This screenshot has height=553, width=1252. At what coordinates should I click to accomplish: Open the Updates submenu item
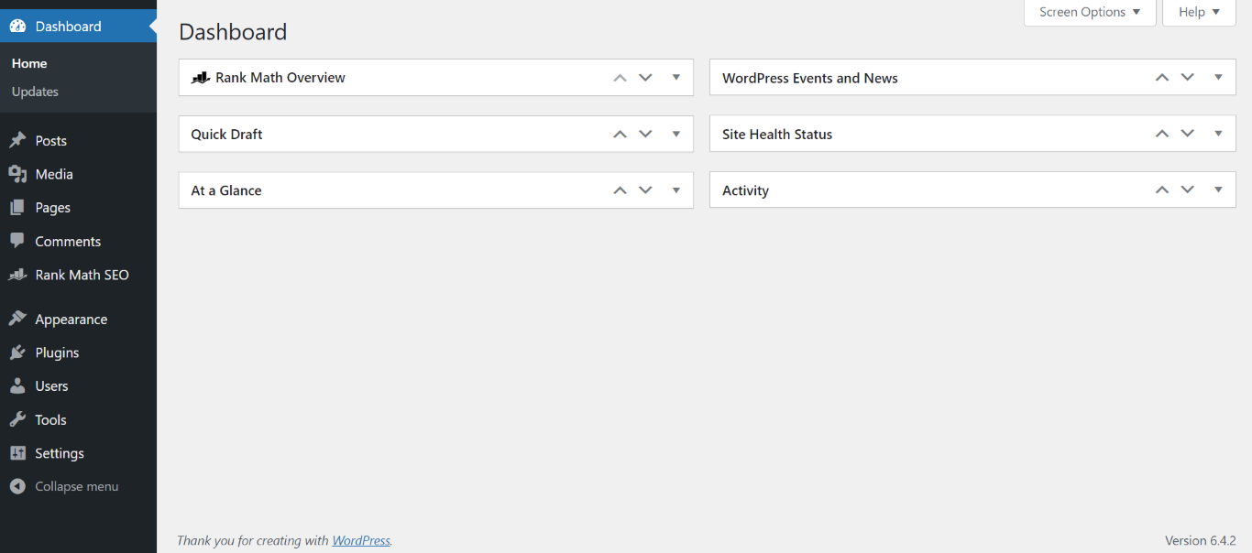tap(35, 92)
